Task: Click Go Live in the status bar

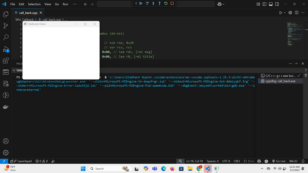Action: pyautogui.click(x=278, y=161)
